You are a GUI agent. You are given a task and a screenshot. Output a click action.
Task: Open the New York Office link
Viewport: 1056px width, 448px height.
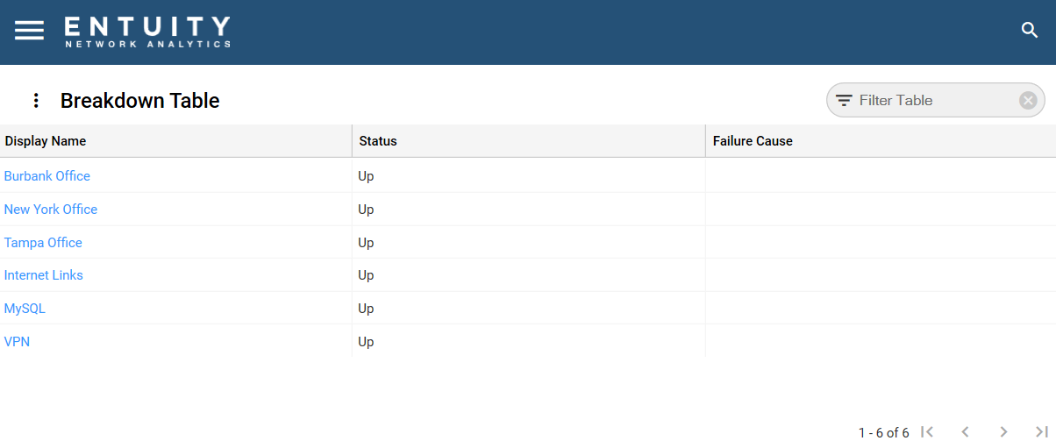pyautogui.click(x=51, y=210)
